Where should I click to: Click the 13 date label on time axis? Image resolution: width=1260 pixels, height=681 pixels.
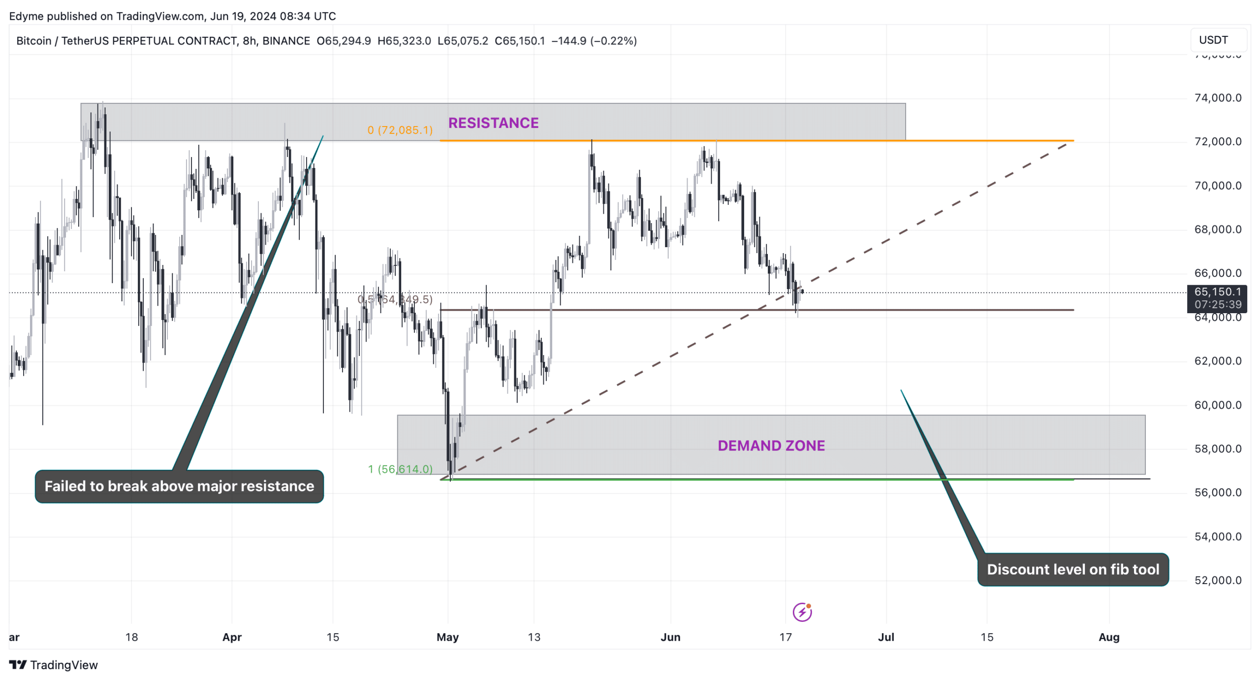coord(534,637)
